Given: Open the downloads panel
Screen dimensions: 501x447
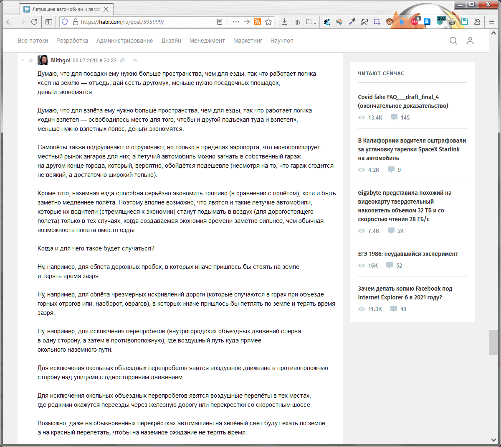Looking at the screenshot, I should 284,22.
